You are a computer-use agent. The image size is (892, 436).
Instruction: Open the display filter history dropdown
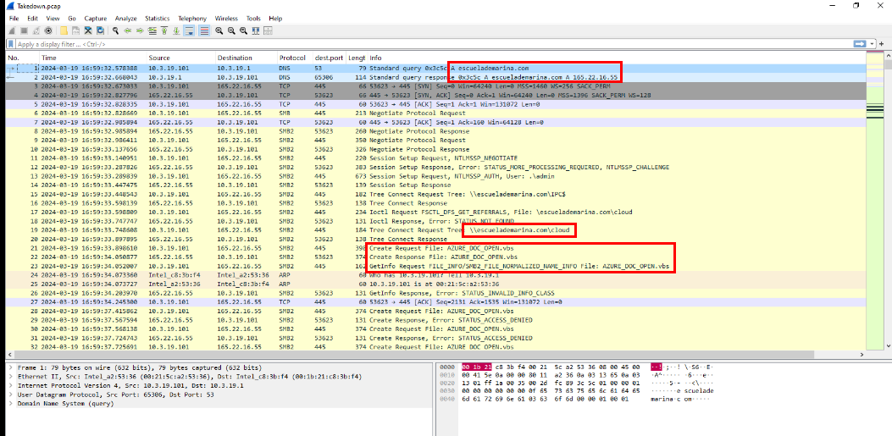[871, 44]
